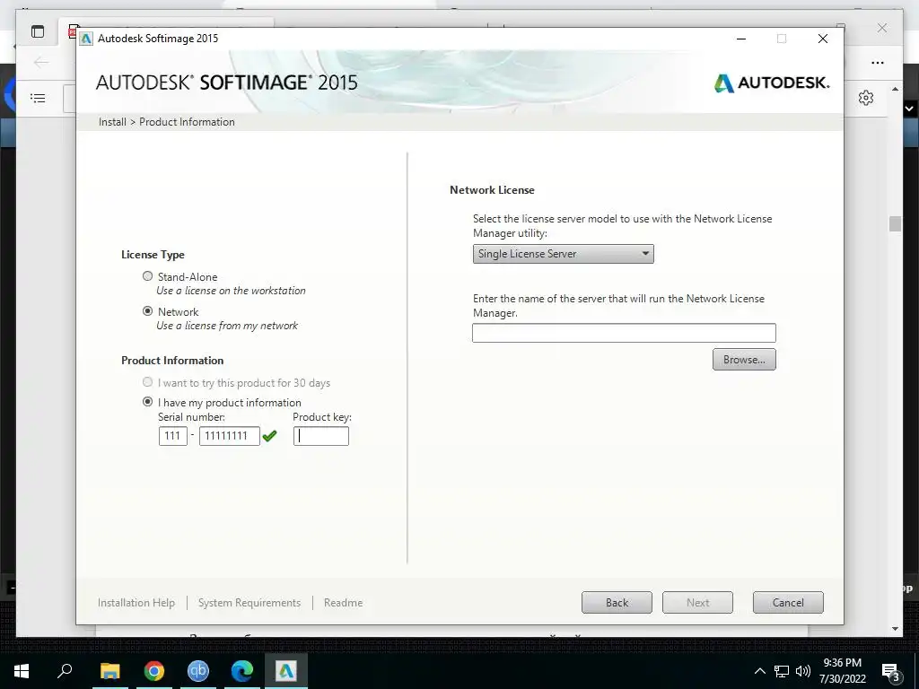Viewport: 919px width, 689px height.
Task: Open File Explorer from the taskbar
Action: coord(109,671)
